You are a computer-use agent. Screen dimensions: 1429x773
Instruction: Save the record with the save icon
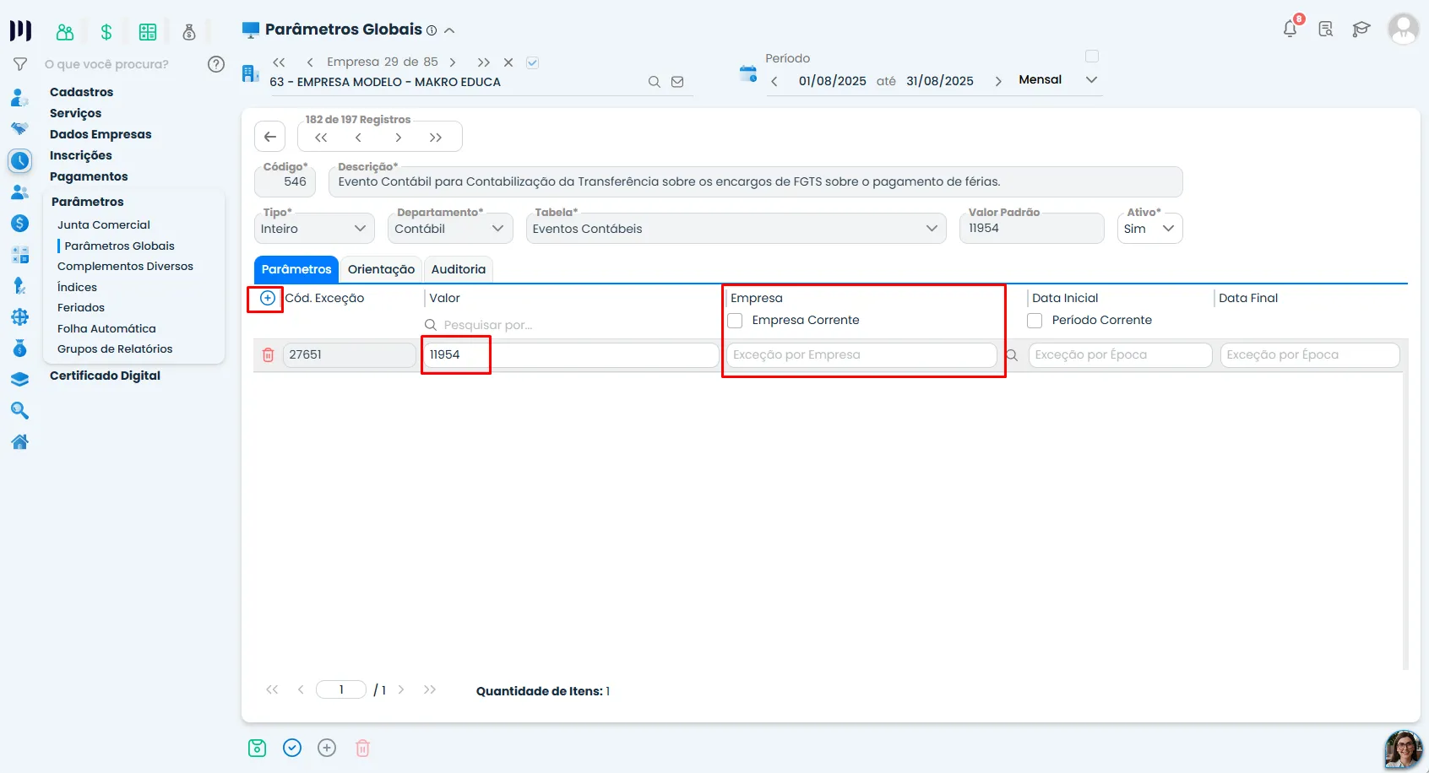pos(258,748)
